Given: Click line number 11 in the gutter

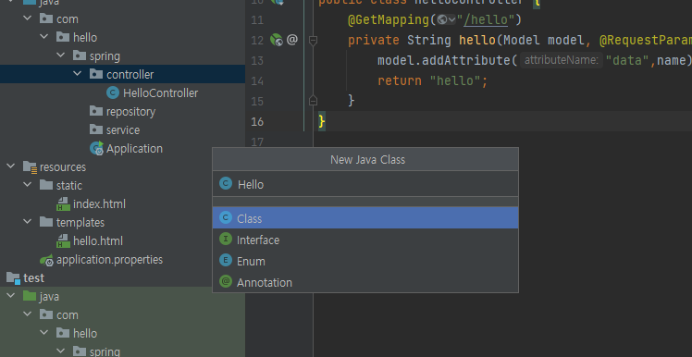Looking at the screenshot, I should coord(257,19).
